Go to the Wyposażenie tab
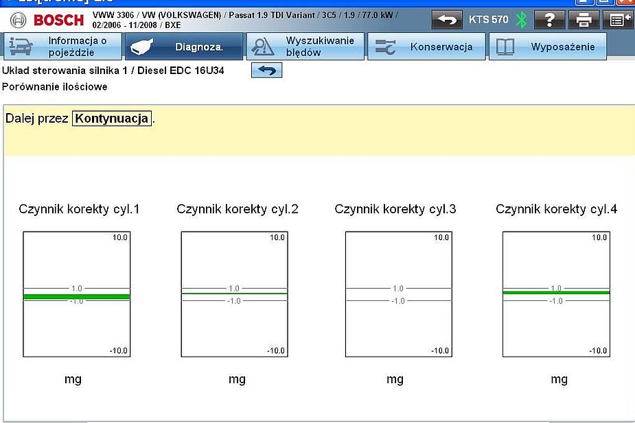Viewport: 635px width, 423px height. pyautogui.click(x=547, y=47)
